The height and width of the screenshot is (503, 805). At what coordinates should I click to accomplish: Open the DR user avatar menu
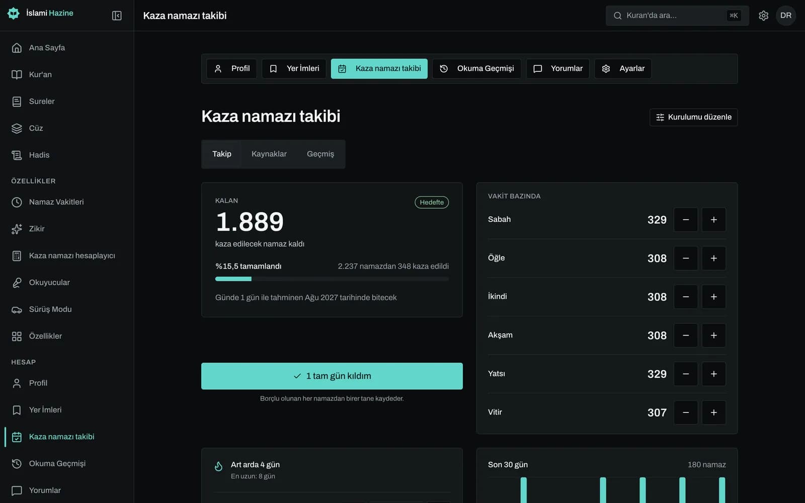click(786, 16)
